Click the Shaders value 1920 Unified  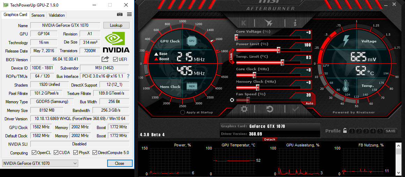point(50,85)
